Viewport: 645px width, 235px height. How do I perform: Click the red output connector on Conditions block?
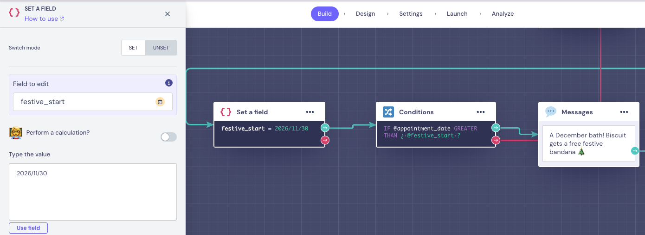tap(496, 140)
